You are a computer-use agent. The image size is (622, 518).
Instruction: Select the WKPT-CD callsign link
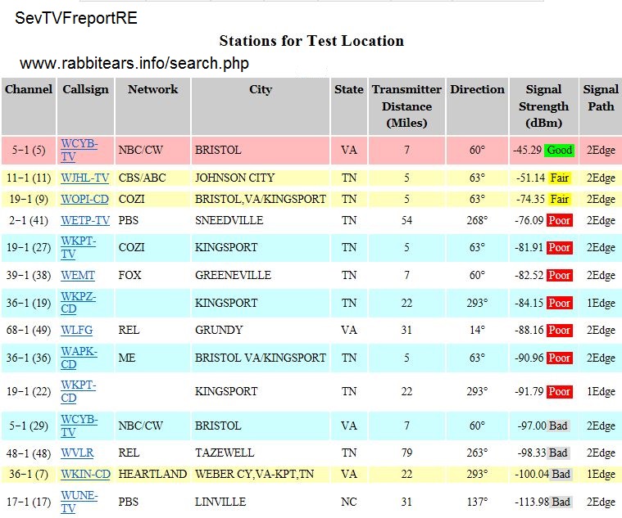point(79,391)
